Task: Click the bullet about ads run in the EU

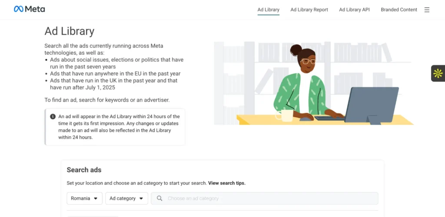Action: (115, 74)
